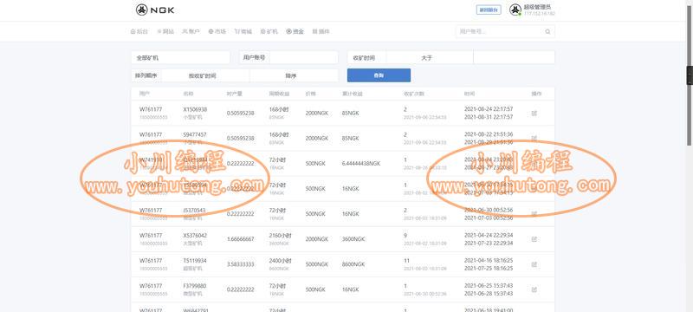Open the 降序 sort direction dropdown
This screenshot has height=312, width=693.
(294, 75)
